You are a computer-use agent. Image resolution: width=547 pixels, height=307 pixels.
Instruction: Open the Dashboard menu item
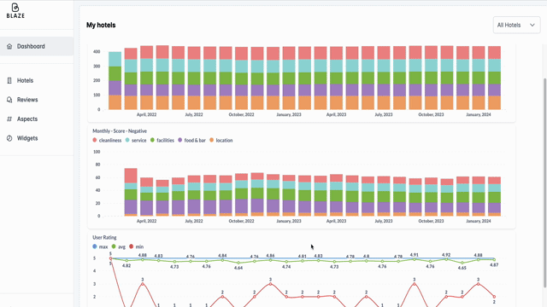[x=37, y=46]
